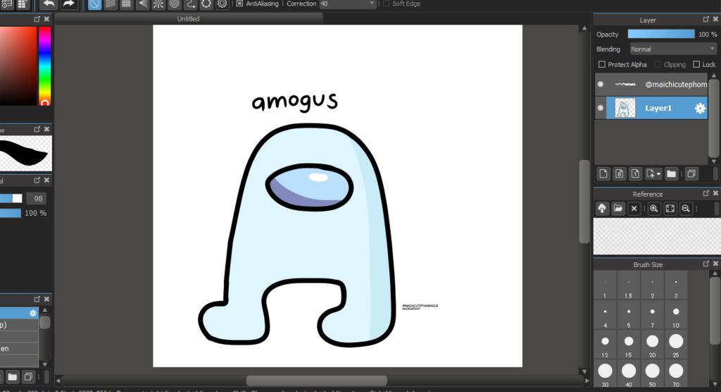Open snap settings gear icon
721x392 pixels.
coord(222,4)
